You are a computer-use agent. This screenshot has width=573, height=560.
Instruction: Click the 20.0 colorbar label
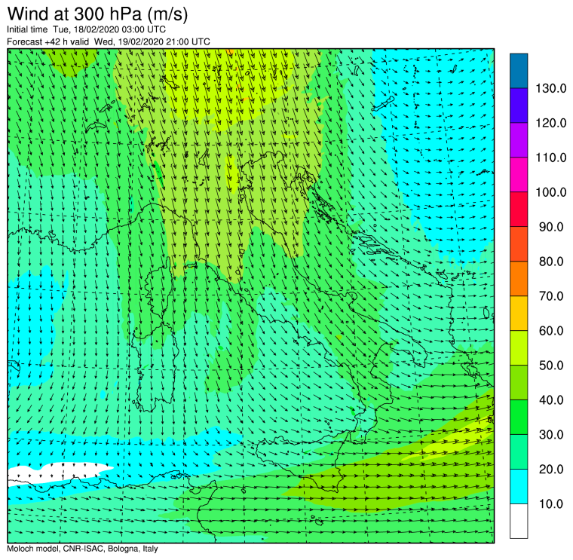click(x=551, y=469)
